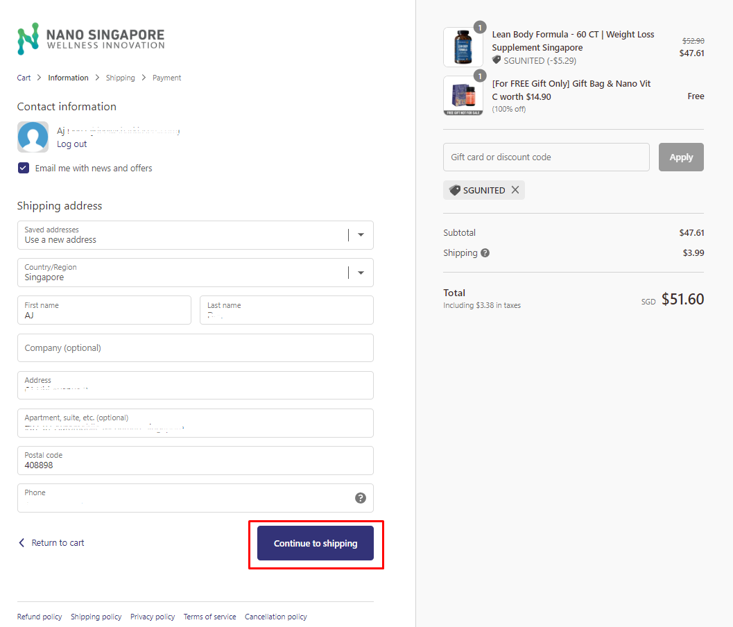
Task: Open Terms of service link
Action: (x=210, y=617)
